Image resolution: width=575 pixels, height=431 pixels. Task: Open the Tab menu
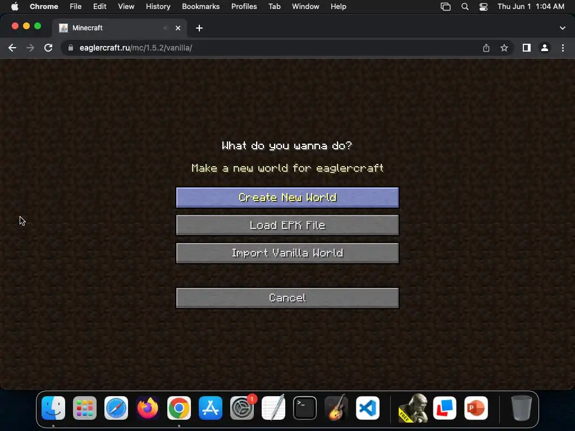click(274, 7)
